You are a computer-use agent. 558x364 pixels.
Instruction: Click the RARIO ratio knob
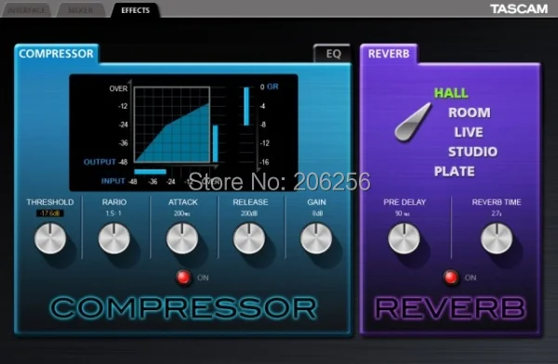pyautogui.click(x=113, y=238)
